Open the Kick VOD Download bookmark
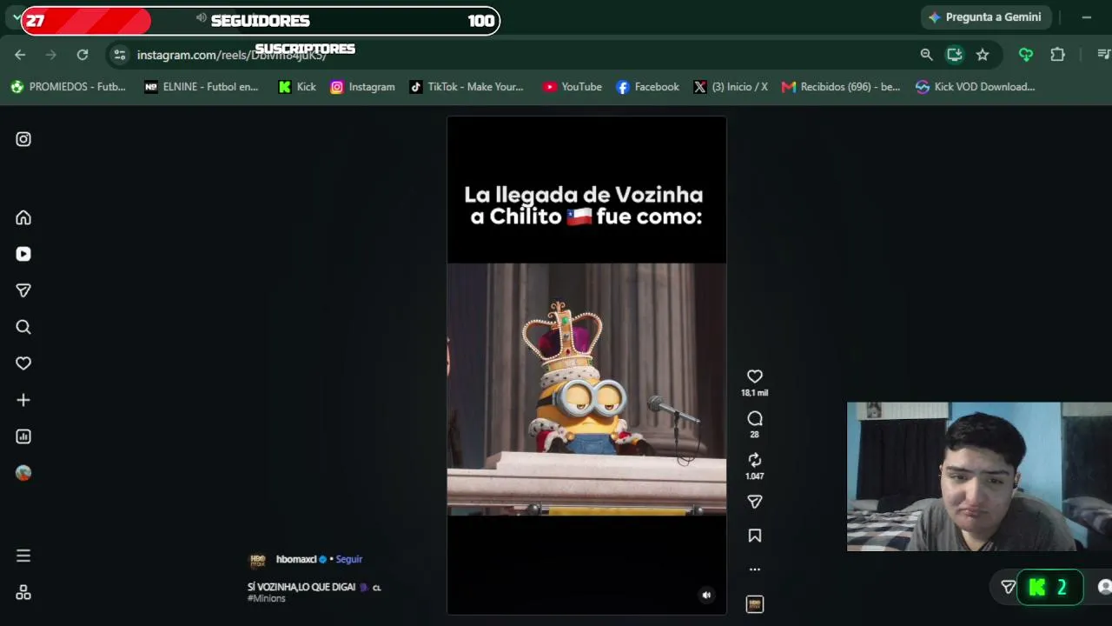This screenshot has width=1112, height=626. [976, 87]
